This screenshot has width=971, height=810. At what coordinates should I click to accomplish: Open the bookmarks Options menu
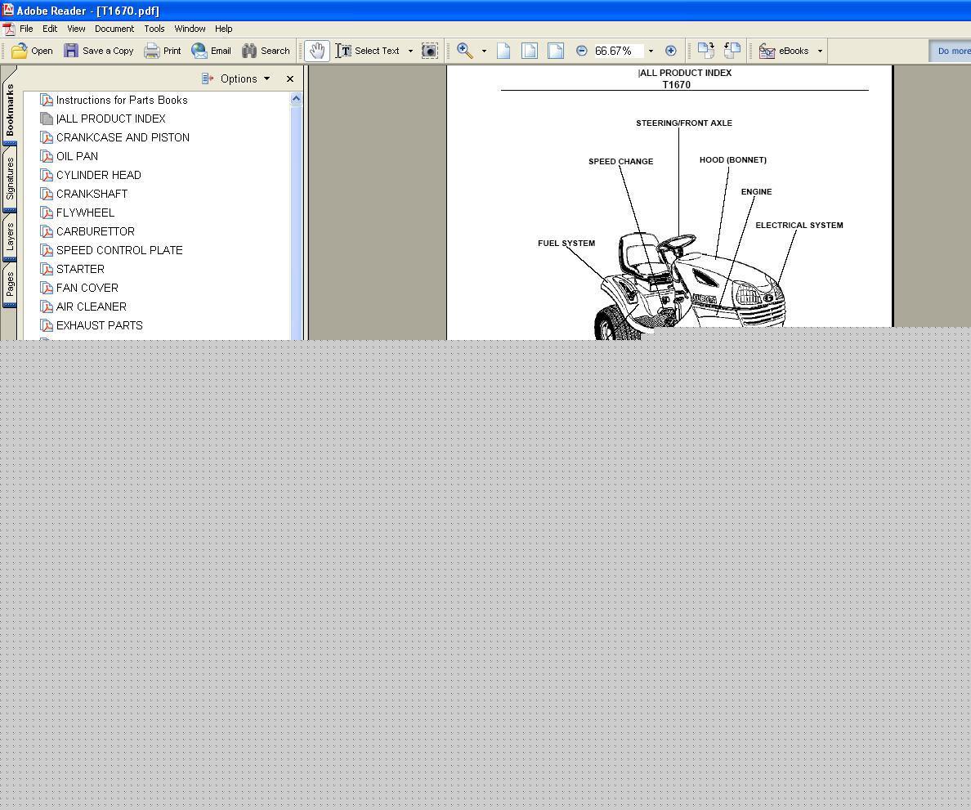coord(236,78)
